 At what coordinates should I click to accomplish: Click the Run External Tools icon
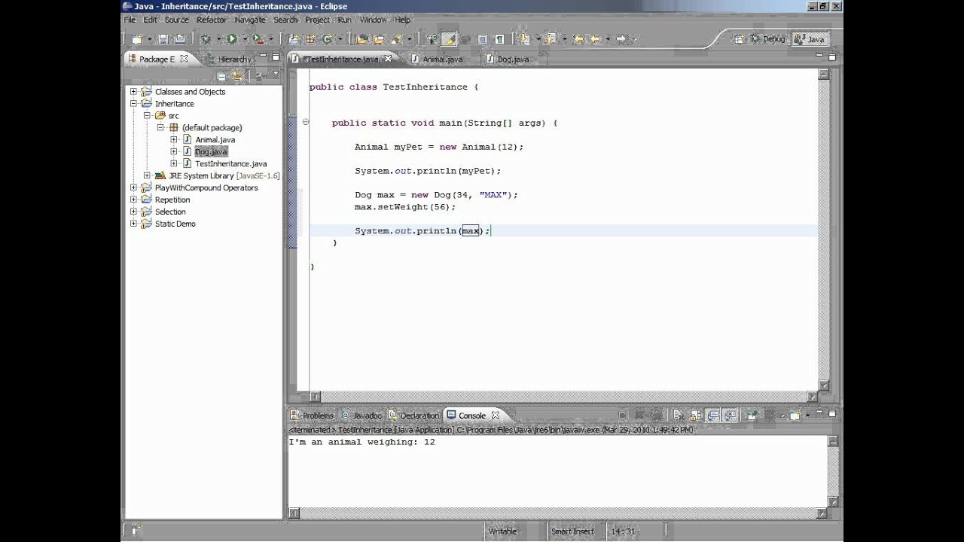tap(258, 38)
